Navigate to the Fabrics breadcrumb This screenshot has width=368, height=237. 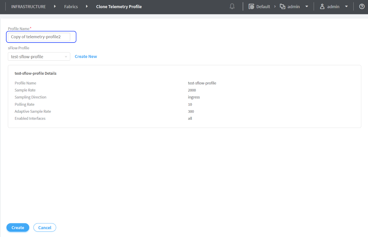[71, 7]
